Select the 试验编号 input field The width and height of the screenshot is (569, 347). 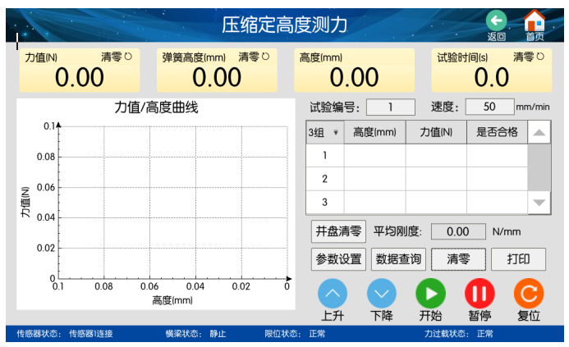tap(391, 107)
